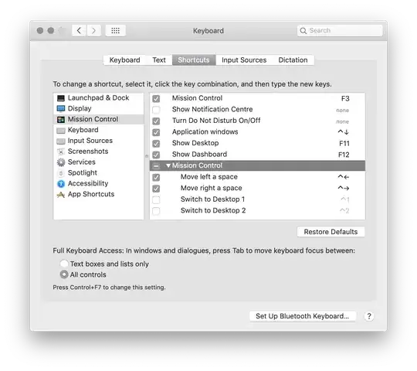
Task: Open the Screenshots category icon
Action: coord(61,151)
